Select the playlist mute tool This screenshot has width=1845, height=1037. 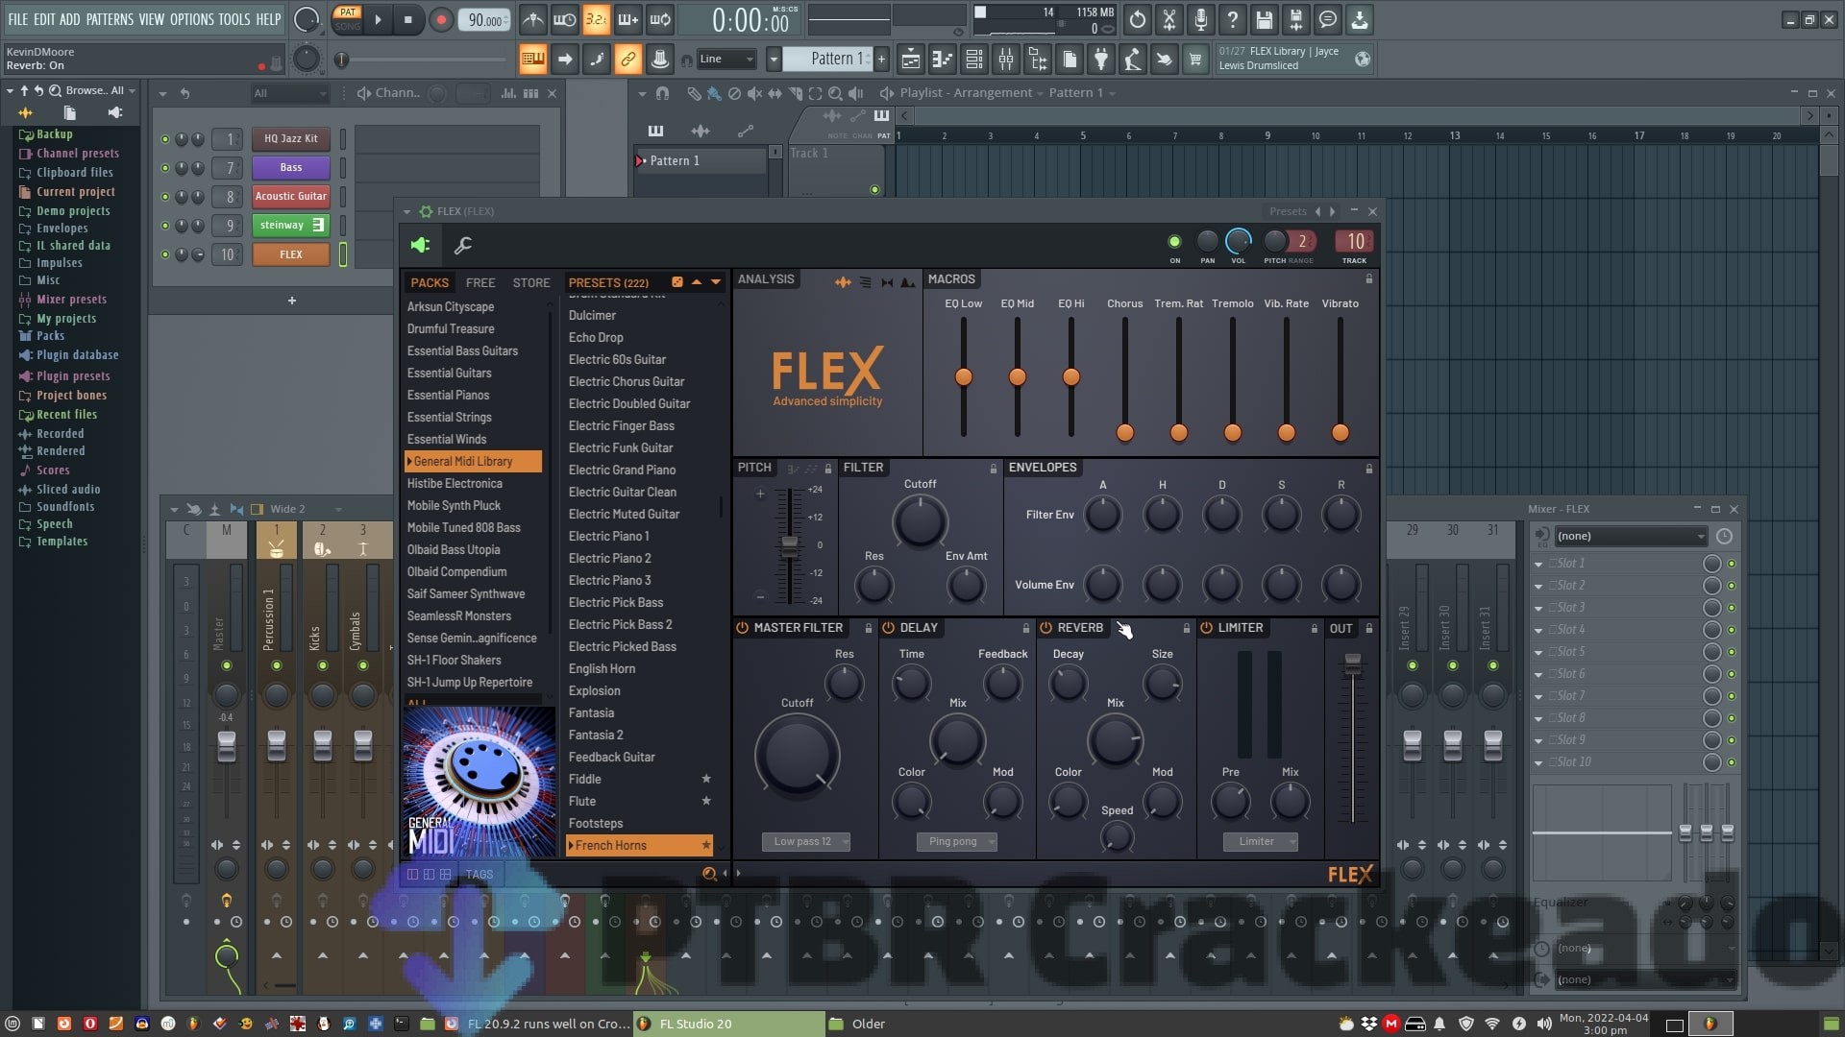click(x=754, y=93)
